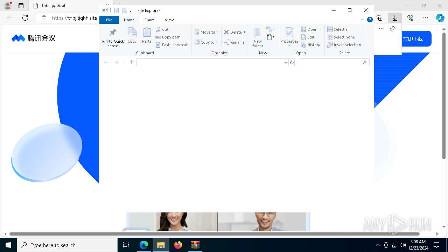This screenshot has width=448, height=252.
Task: Click Edge address bar URL
Action: pos(74,18)
